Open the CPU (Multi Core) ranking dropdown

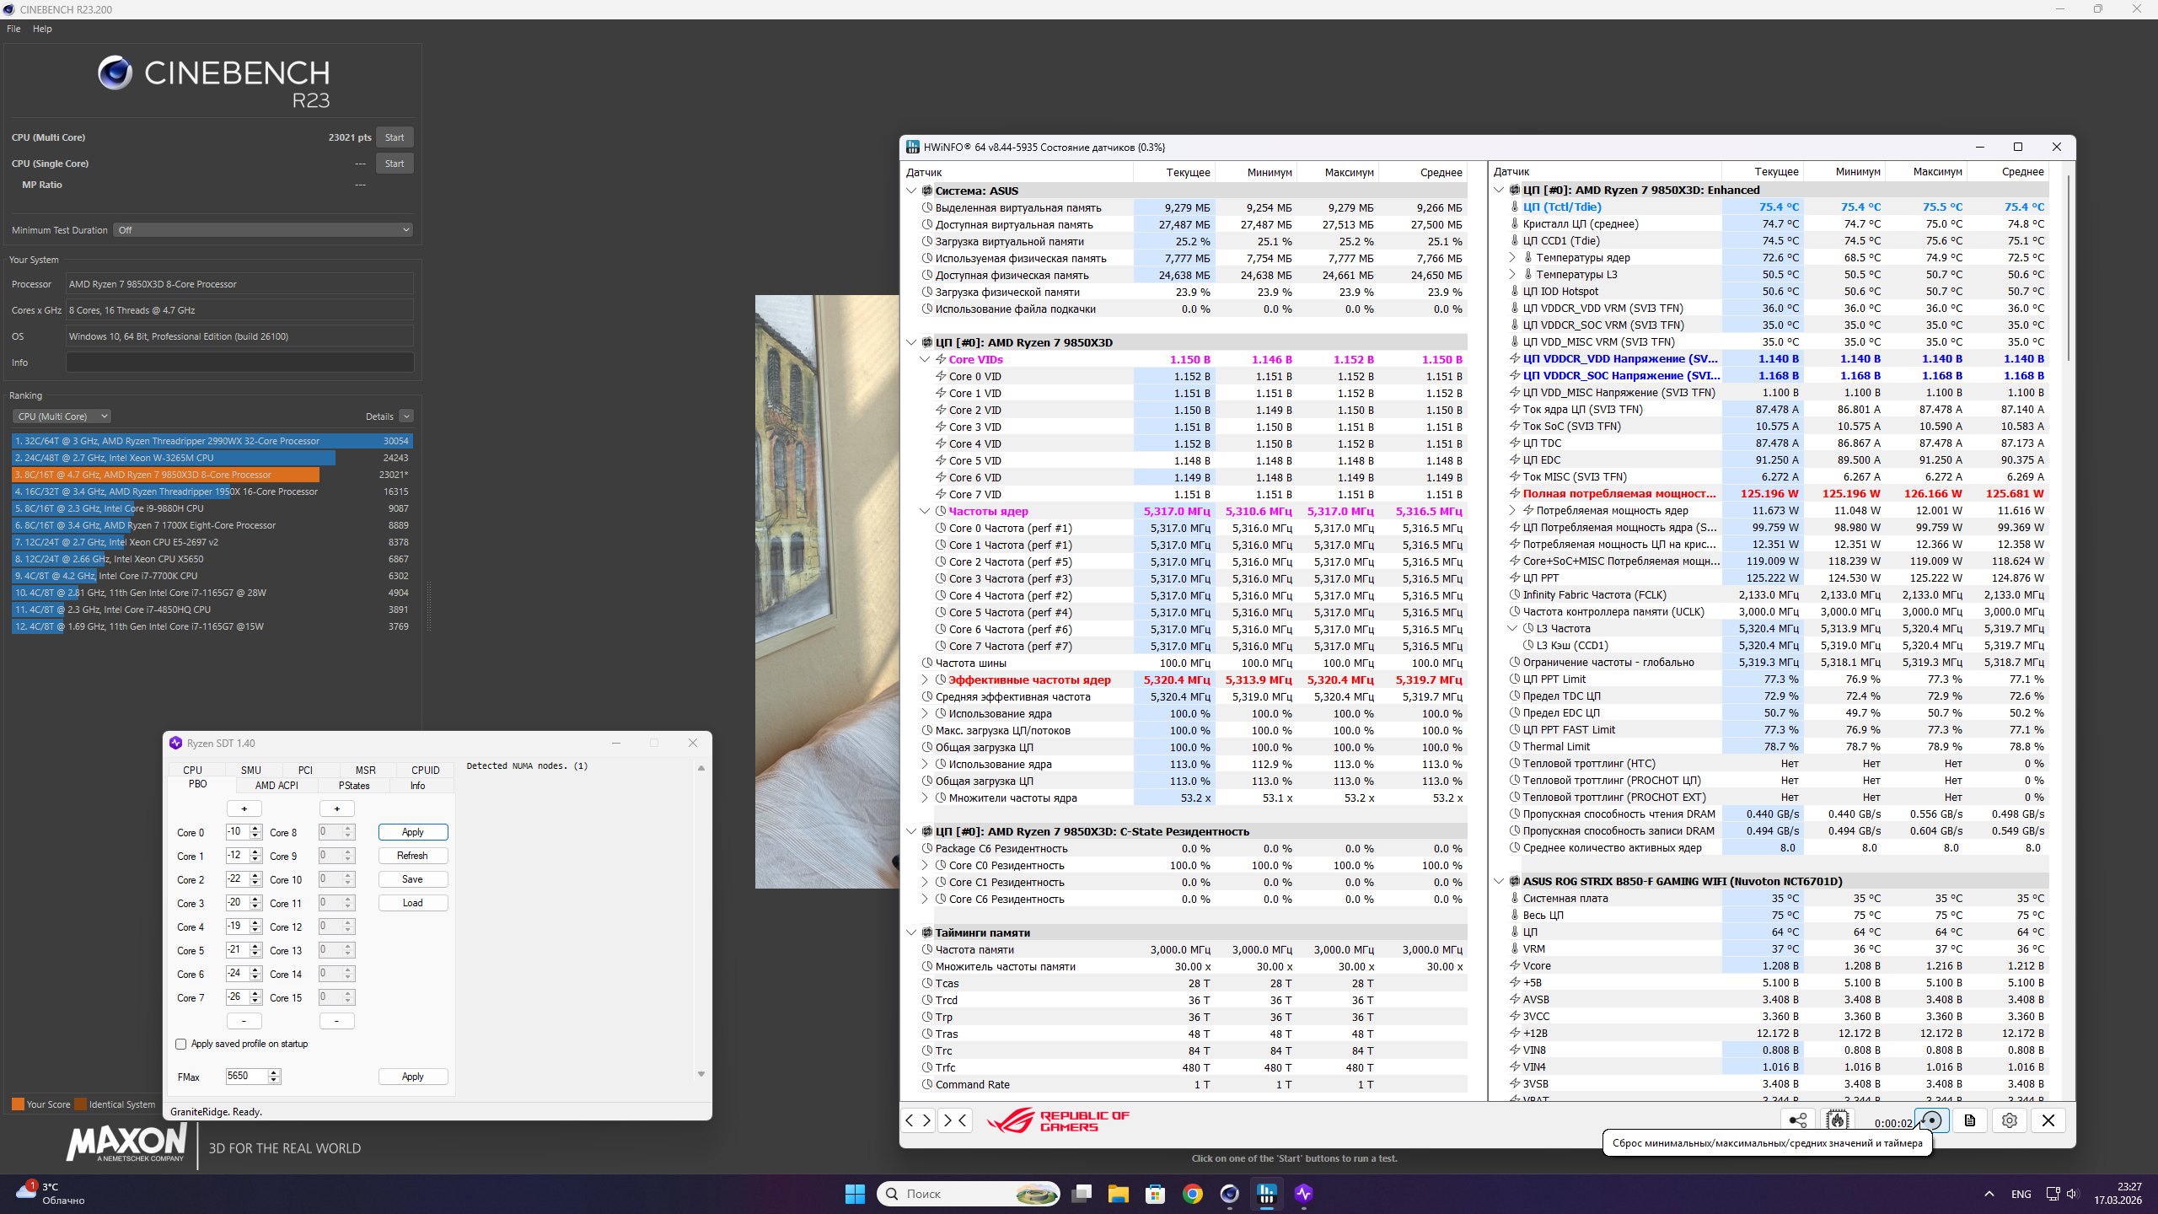[x=62, y=416]
